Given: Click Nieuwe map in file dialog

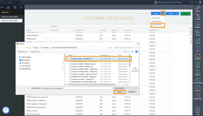Looking at the screenshot, I should tap(35, 52).
